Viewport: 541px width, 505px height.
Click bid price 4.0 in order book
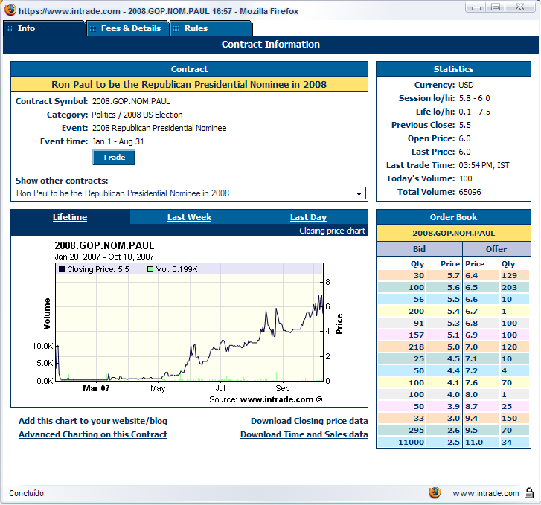click(x=453, y=395)
